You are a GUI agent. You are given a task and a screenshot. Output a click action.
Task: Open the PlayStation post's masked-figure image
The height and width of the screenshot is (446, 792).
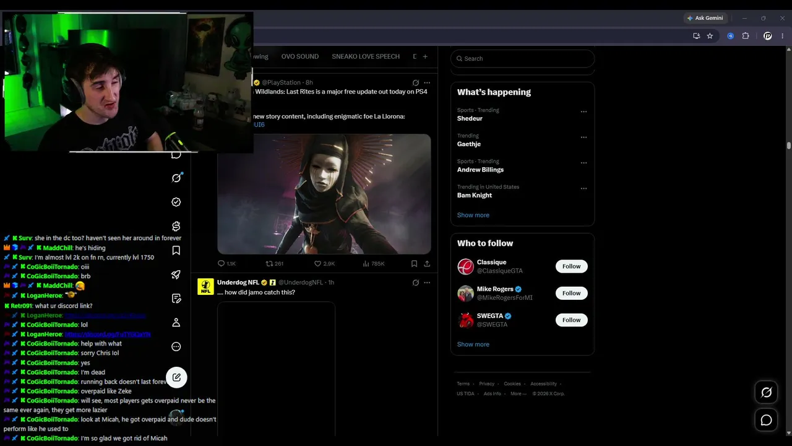coord(324,194)
